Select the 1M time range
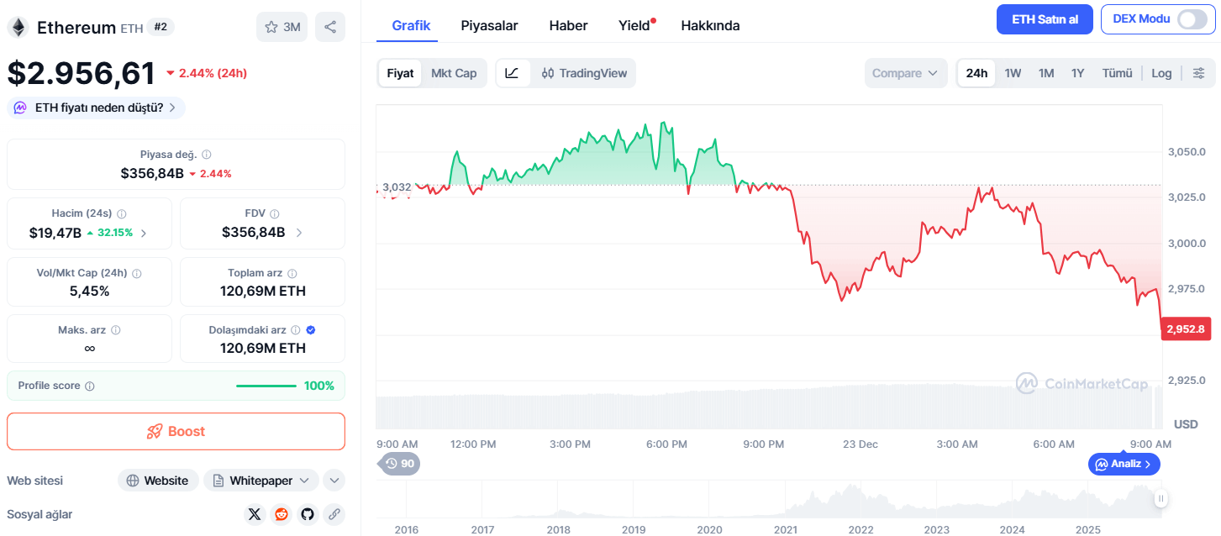1221x536 pixels. pyautogui.click(x=1046, y=73)
